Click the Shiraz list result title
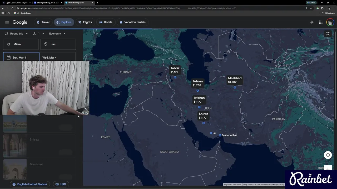The height and width of the screenshot is (189, 337). point(34,139)
